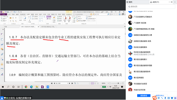
Task: Go to the previous page arrow
Action: (x=54, y=83)
